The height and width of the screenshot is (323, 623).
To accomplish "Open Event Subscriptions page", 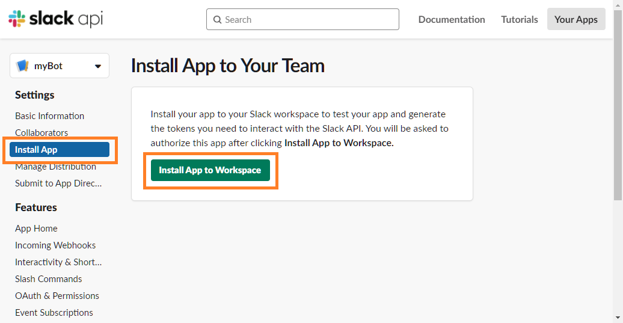I will tap(54, 313).
